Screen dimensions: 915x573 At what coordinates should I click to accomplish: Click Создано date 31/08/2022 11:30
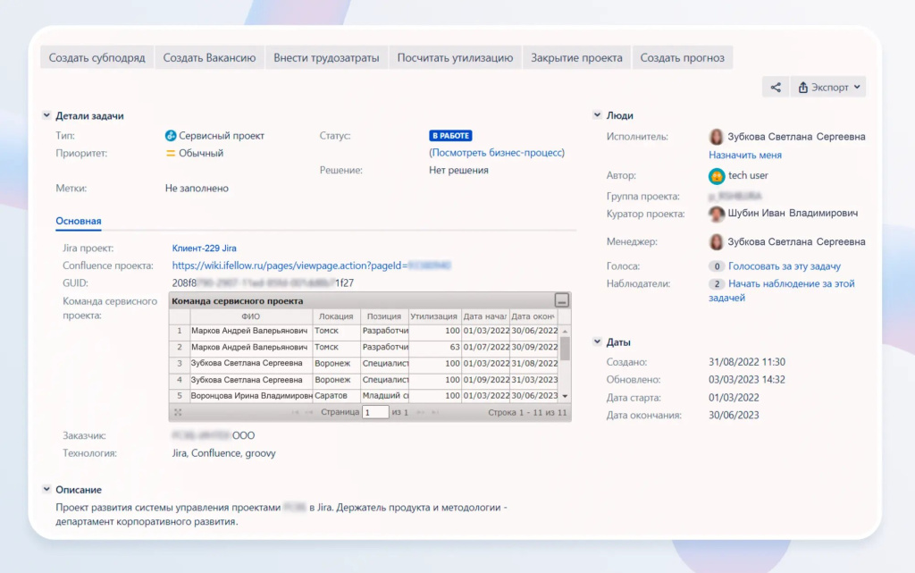pyautogui.click(x=747, y=362)
